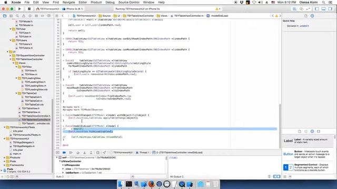
Task: Hide the debug area with the debug bar toggle
Action: click(x=57, y=153)
